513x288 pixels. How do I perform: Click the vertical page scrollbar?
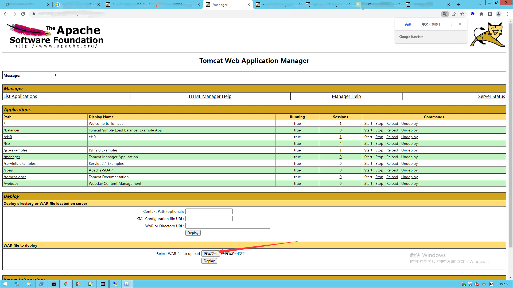coord(511,133)
